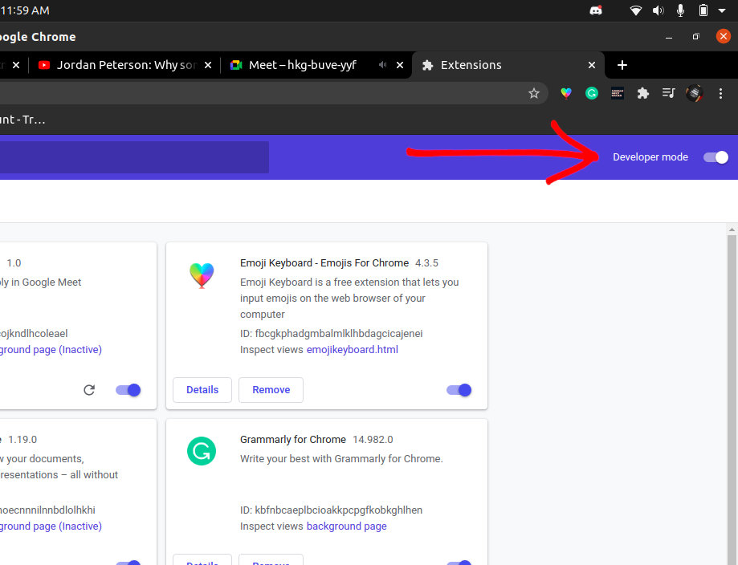Image resolution: width=738 pixels, height=565 pixels.
Task: Close the Jordan Peterson YouTube tab
Action: click(207, 65)
